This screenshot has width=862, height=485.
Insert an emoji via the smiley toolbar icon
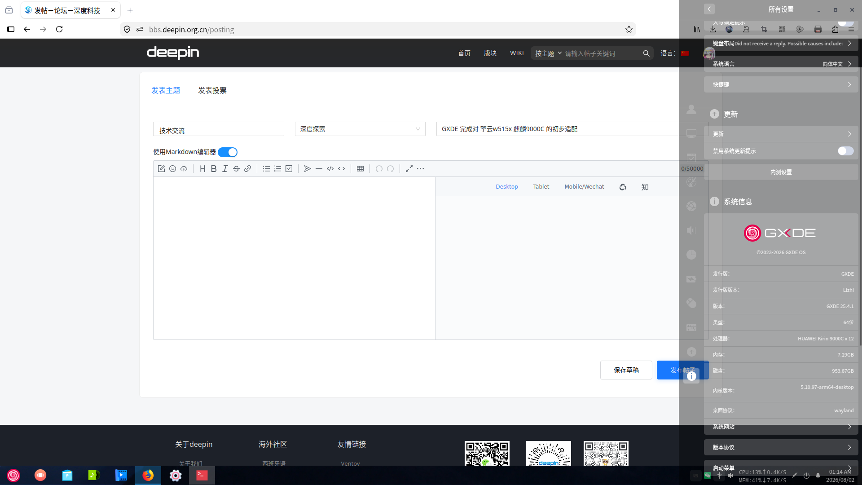172,169
